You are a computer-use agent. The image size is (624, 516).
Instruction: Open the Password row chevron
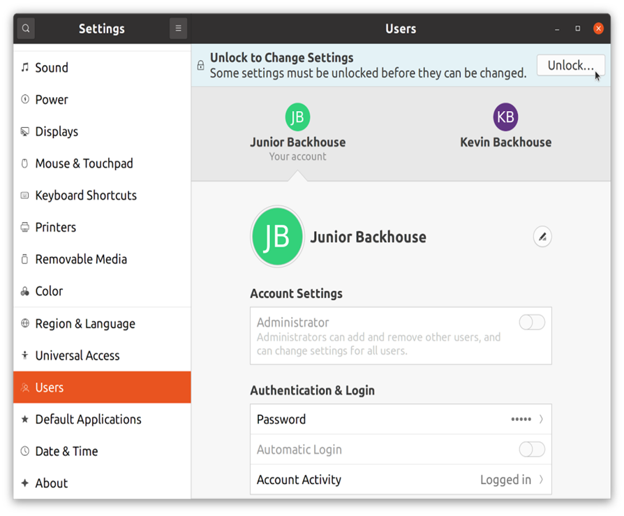point(540,420)
